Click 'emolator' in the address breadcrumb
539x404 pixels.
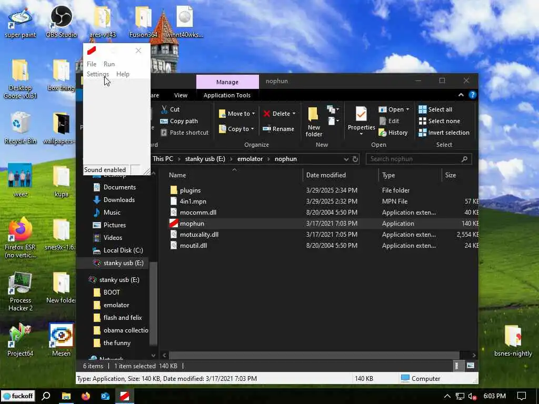(250, 159)
